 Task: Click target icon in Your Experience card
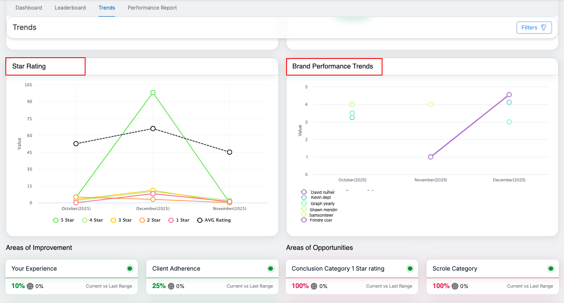point(30,286)
